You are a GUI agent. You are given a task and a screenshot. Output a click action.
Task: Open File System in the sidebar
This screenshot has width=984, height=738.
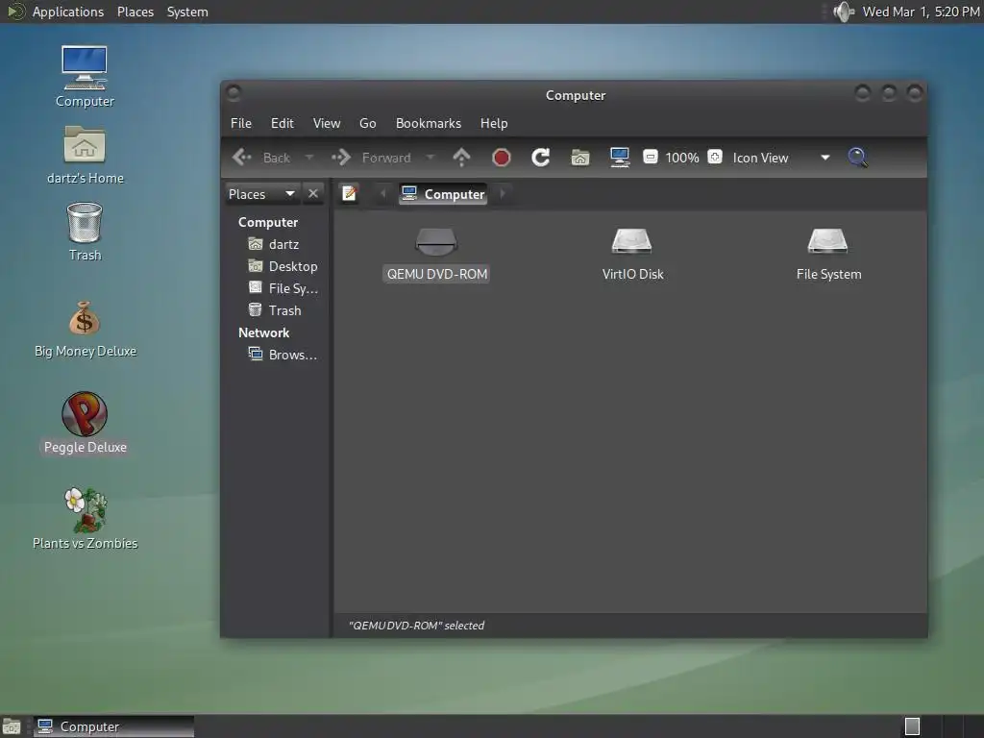[x=283, y=288]
